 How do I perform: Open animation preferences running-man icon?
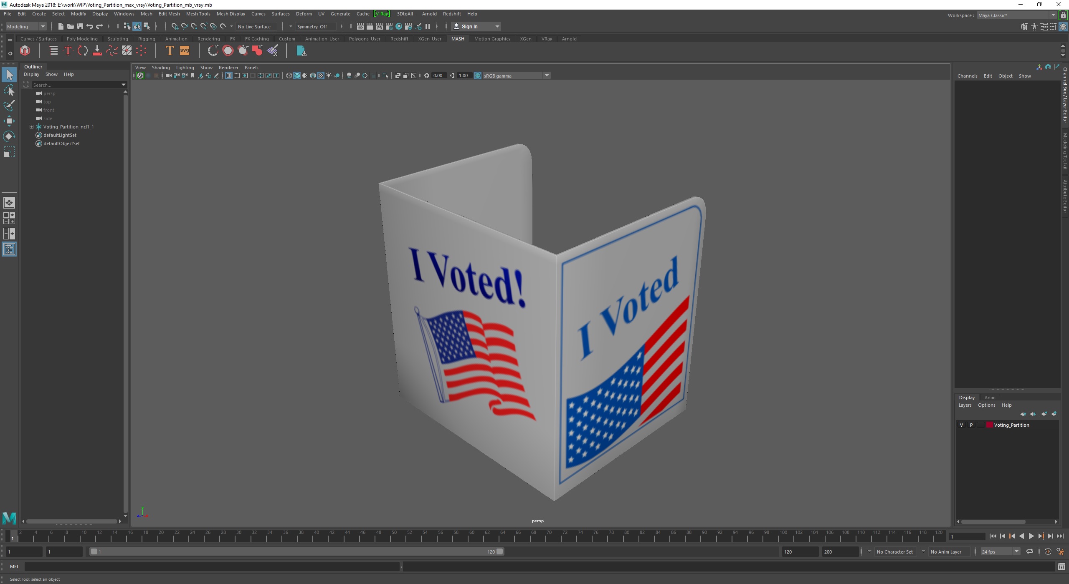[x=1060, y=552]
